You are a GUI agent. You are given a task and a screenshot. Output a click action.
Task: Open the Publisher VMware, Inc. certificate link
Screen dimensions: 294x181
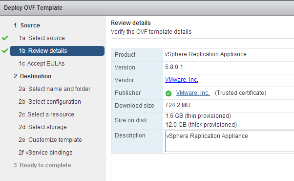[x=193, y=93]
